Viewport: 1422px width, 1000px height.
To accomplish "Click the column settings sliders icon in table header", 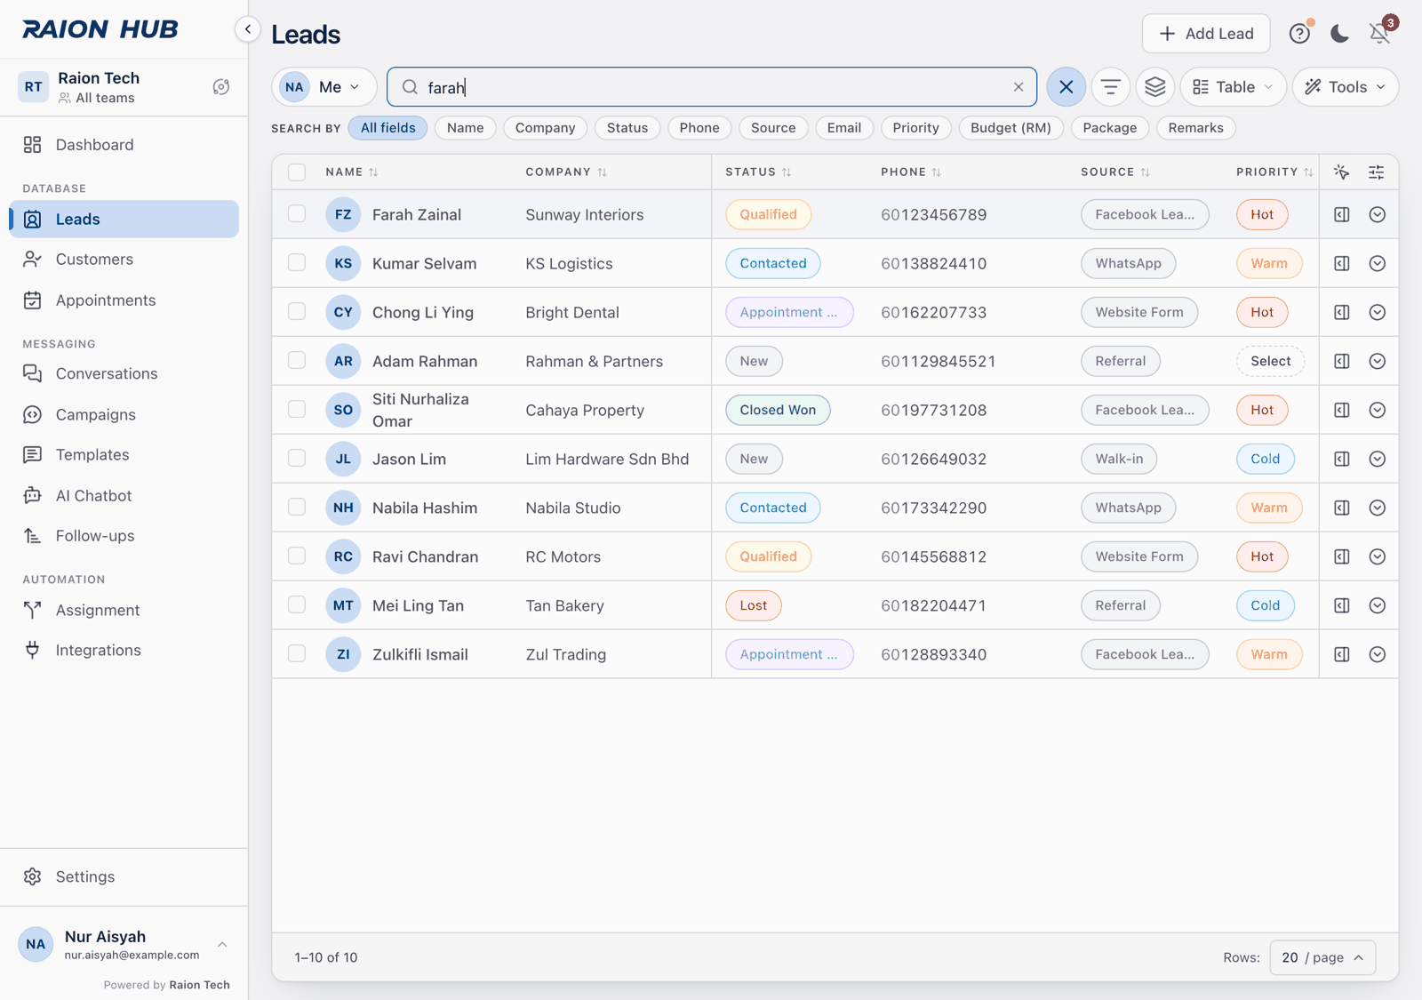I will [1376, 172].
